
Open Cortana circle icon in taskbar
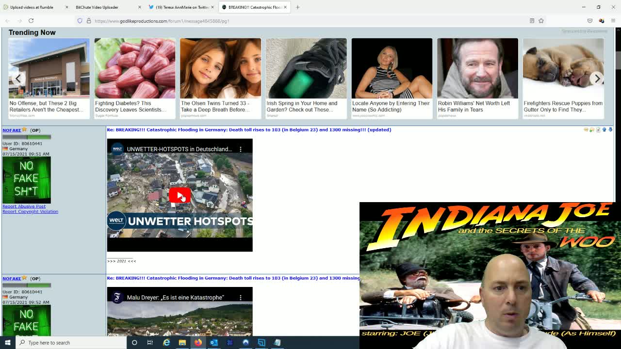click(134, 343)
